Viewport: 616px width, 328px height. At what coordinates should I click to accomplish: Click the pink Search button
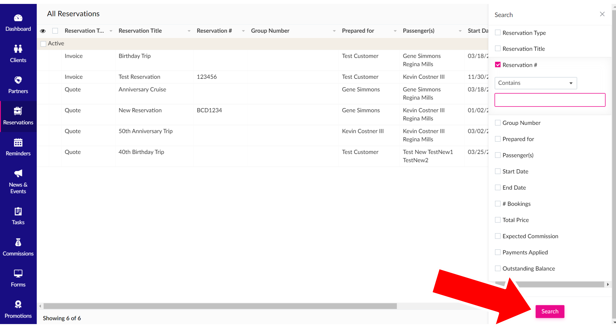(x=550, y=312)
